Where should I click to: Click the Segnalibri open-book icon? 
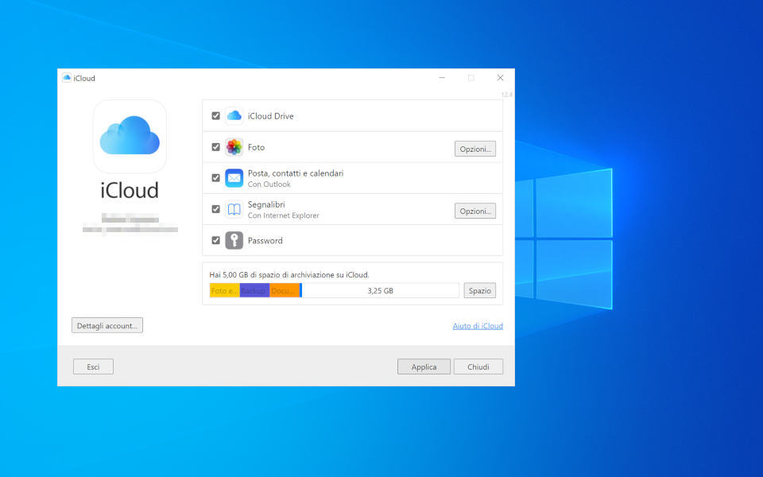pyautogui.click(x=234, y=209)
